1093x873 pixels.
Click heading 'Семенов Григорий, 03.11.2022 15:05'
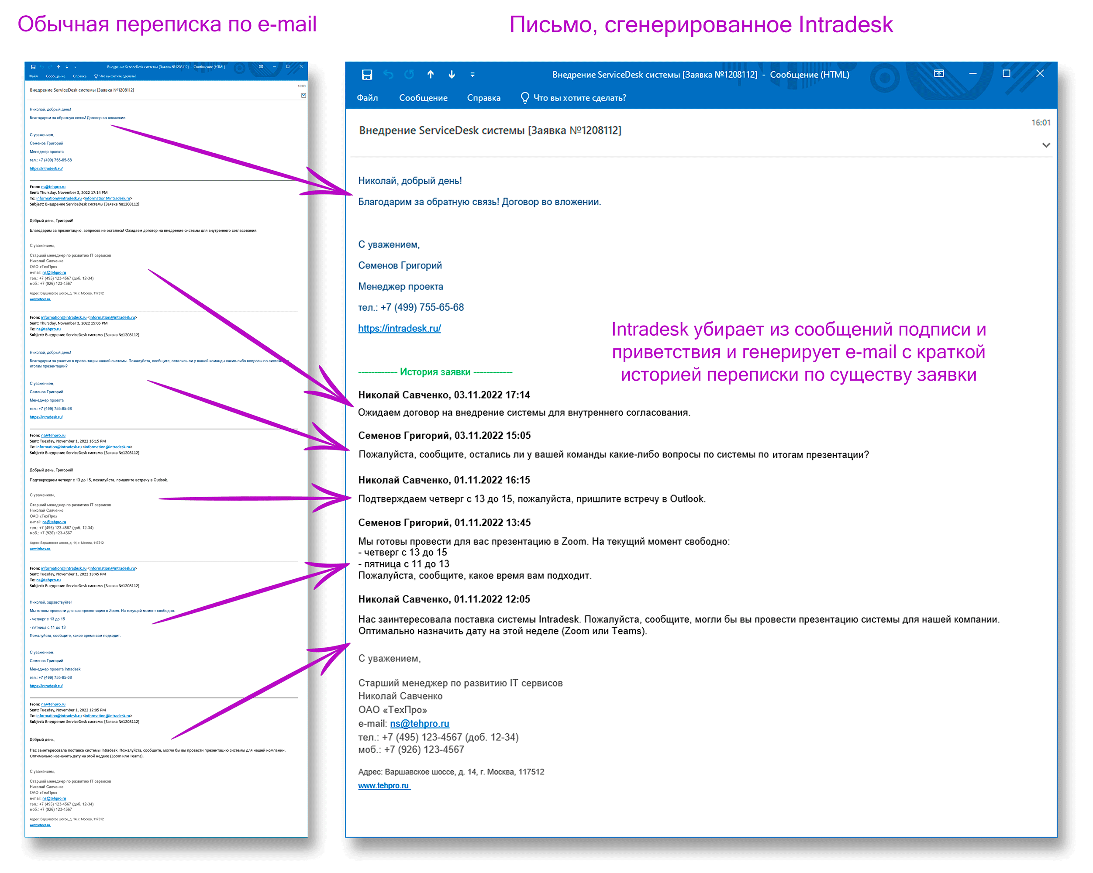pyautogui.click(x=445, y=435)
